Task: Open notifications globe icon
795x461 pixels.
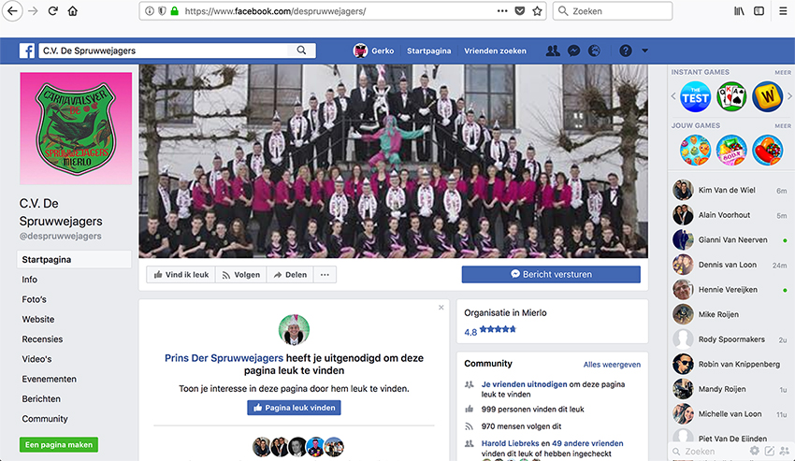Action: point(594,50)
